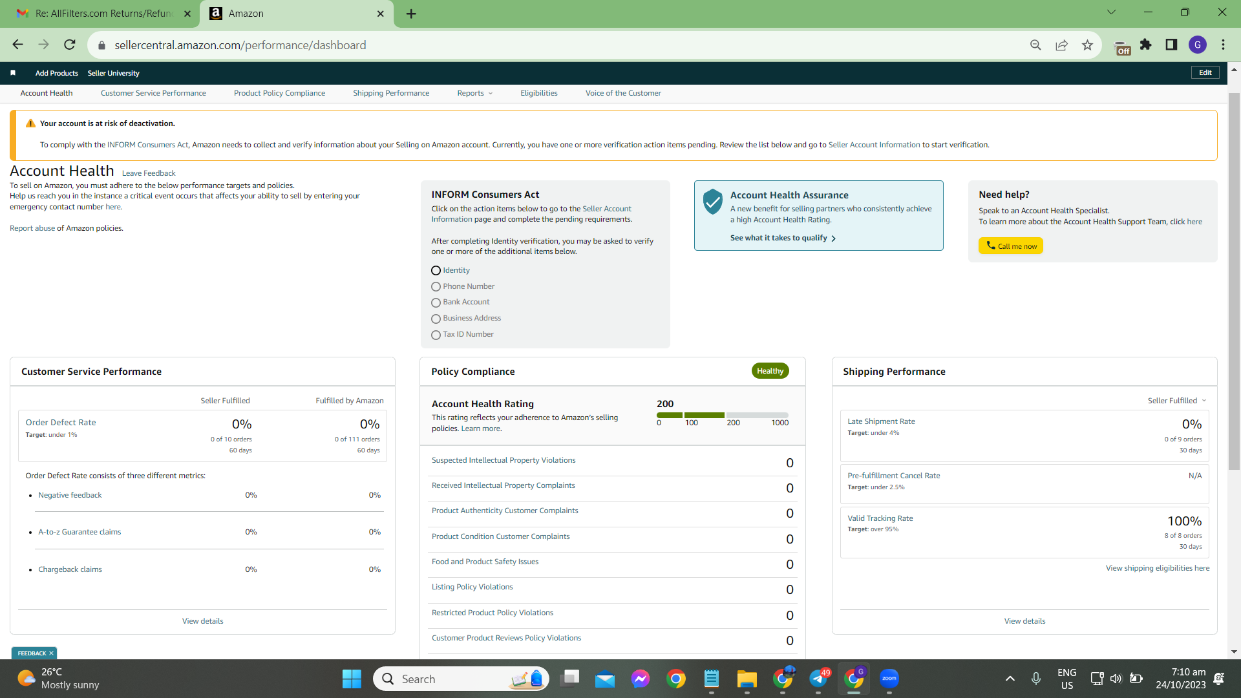This screenshot has width=1241, height=698.
Task: Open Messenger from the taskbar
Action: [641, 679]
